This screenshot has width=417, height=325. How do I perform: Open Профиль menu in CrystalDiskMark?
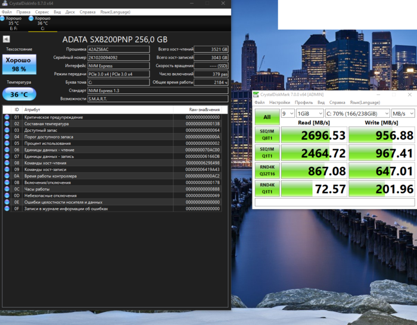click(x=304, y=102)
